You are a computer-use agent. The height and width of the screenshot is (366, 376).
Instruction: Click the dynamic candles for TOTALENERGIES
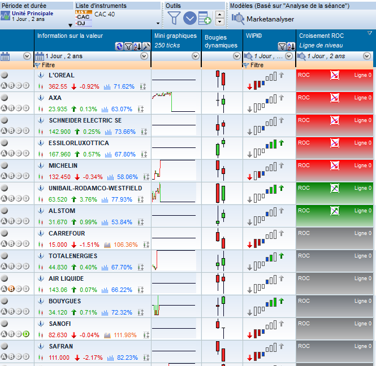(221, 261)
